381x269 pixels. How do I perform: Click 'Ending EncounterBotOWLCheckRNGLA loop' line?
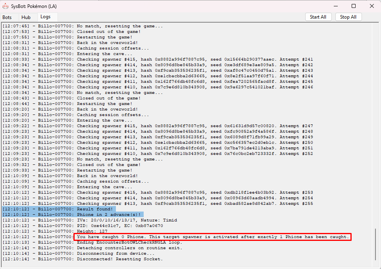coord(92,242)
